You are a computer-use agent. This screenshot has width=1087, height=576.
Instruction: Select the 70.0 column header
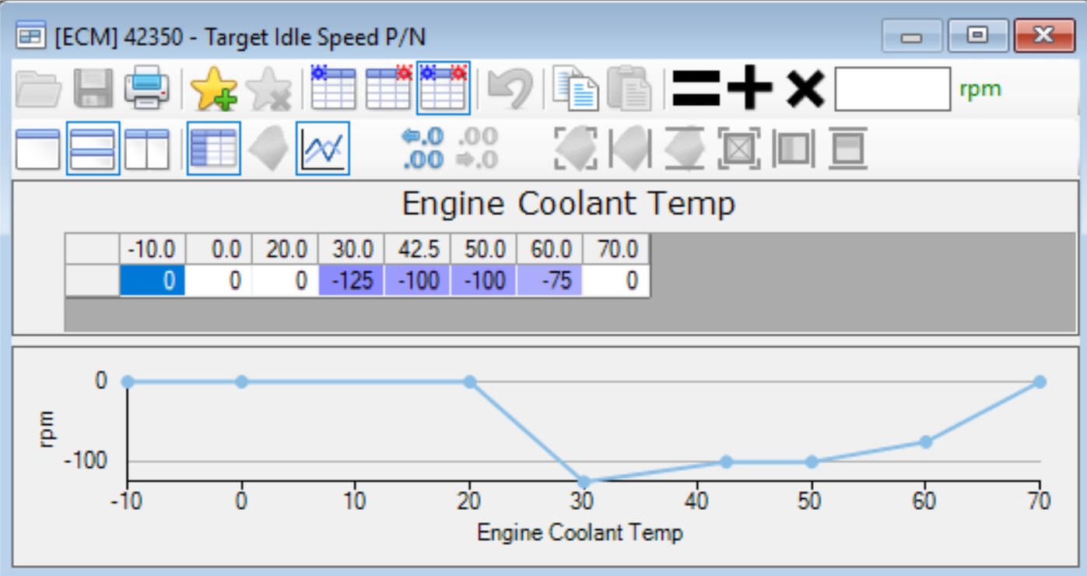pyautogui.click(x=615, y=251)
